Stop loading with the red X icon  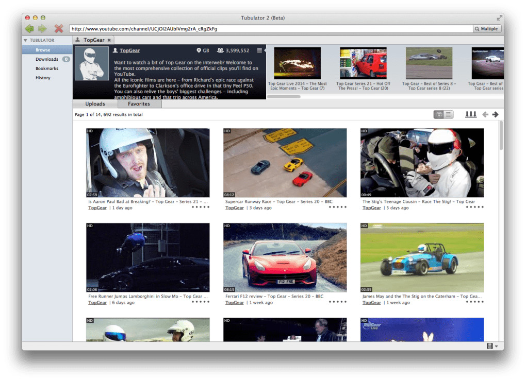[x=59, y=29]
